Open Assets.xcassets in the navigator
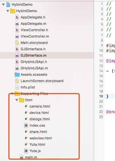This screenshot has height=161, width=115. pyautogui.click(x=34, y=74)
